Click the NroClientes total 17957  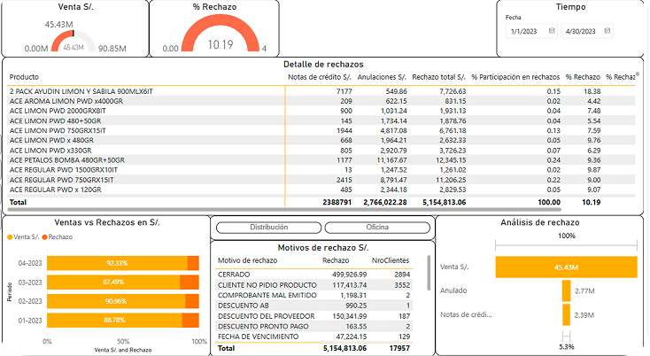[399, 348]
